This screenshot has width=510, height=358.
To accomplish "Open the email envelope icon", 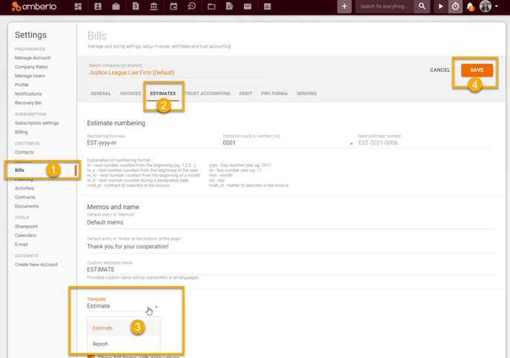I will point(248,7).
